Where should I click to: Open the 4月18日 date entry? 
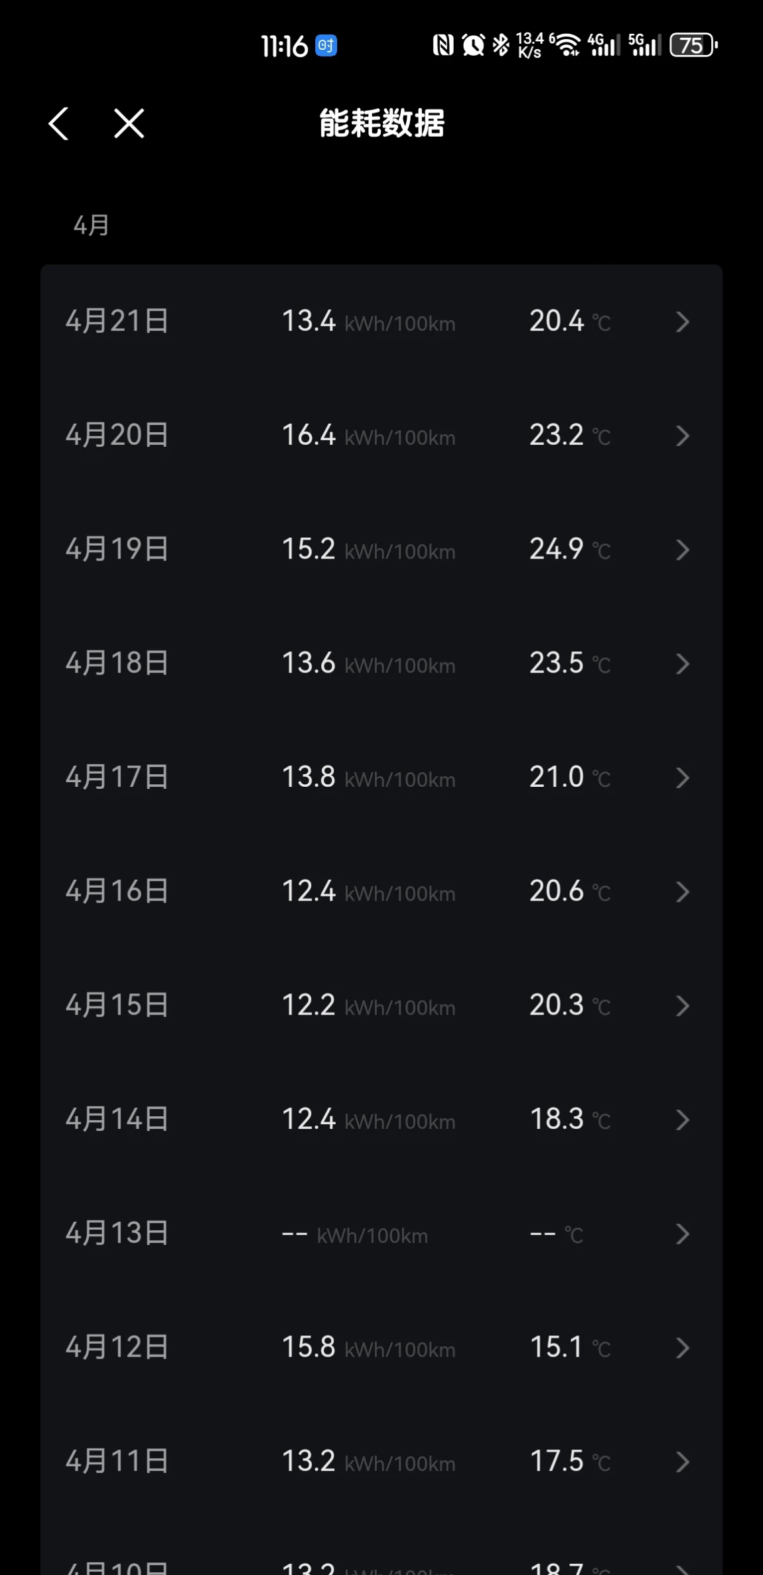tap(117, 663)
